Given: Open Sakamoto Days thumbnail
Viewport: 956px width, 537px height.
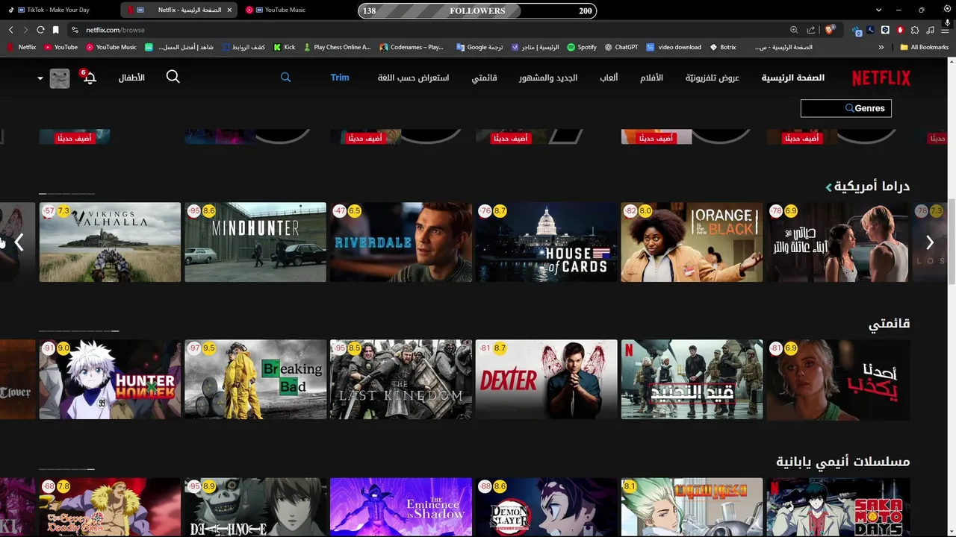Looking at the screenshot, I should [838, 507].
